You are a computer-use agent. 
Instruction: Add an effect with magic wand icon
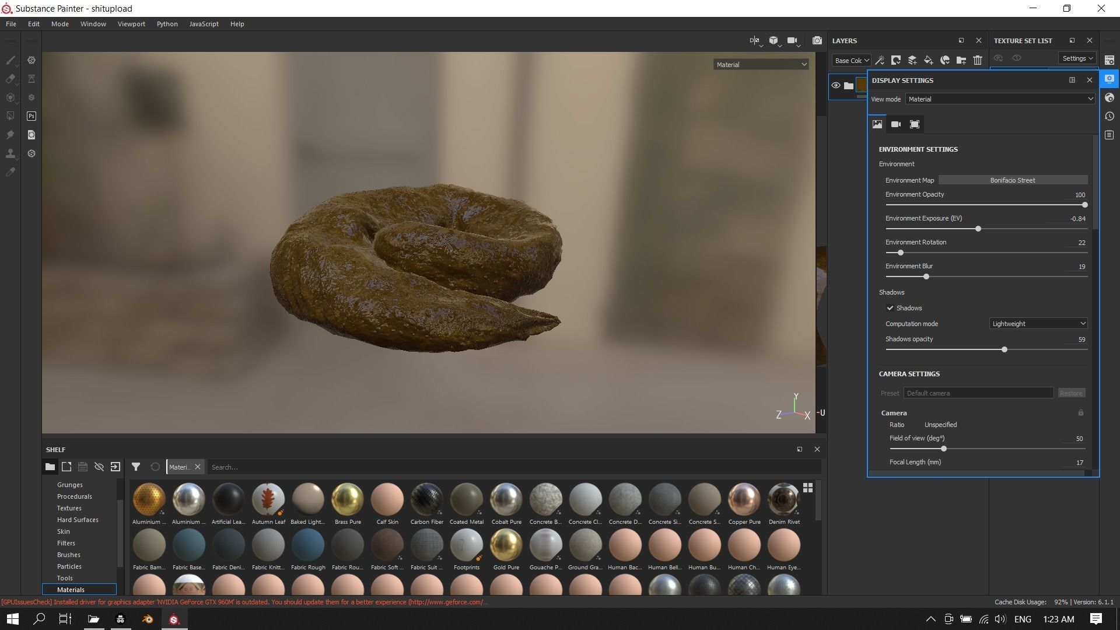[880, 60]
